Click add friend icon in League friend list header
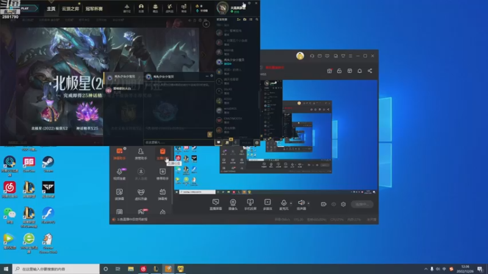Viewport: 488px width, 274px height. coord(239,19)
